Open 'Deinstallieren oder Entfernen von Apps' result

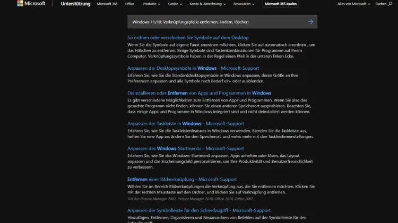[199, 93]
